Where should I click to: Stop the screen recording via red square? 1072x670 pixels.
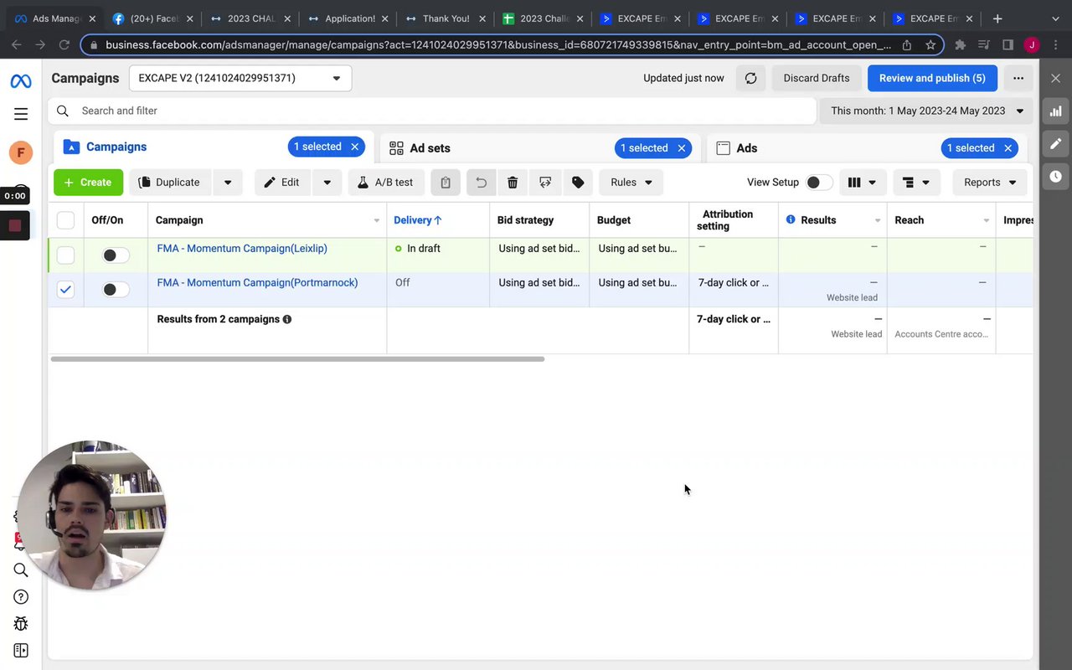(15, 225)
